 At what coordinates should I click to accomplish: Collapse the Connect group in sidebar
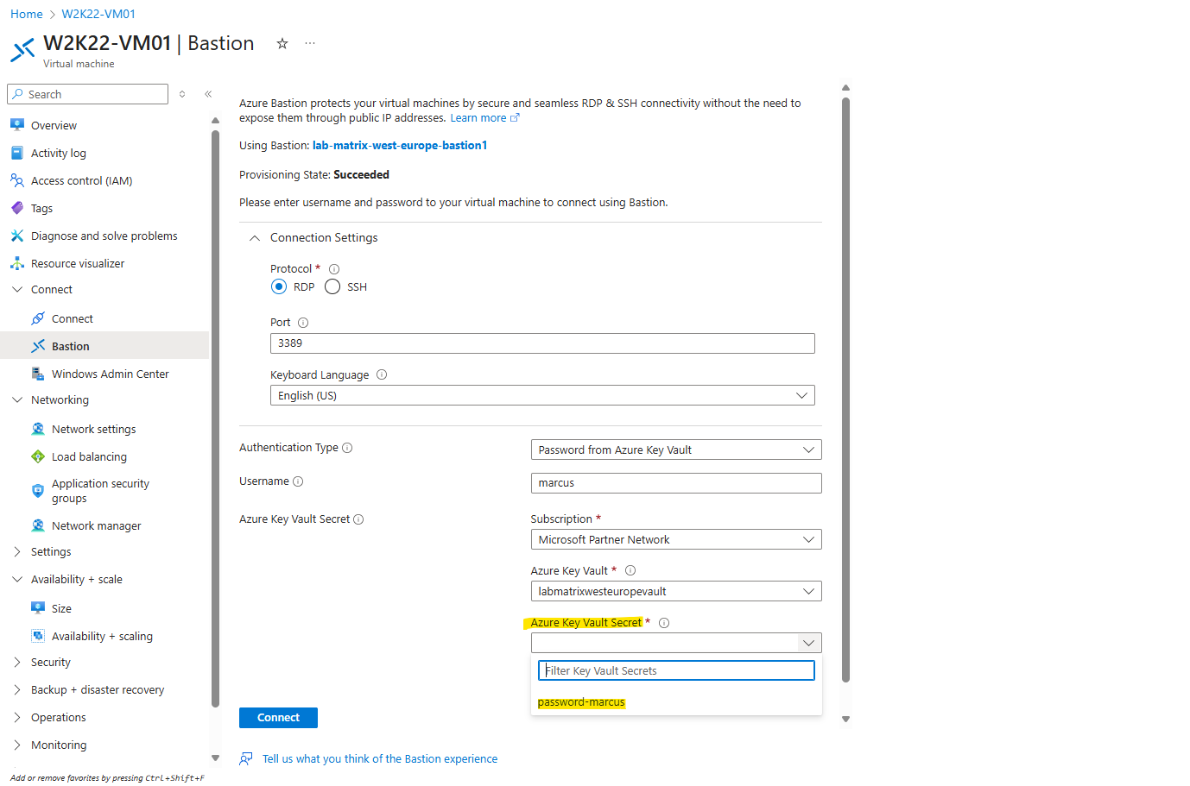[17, 289]
